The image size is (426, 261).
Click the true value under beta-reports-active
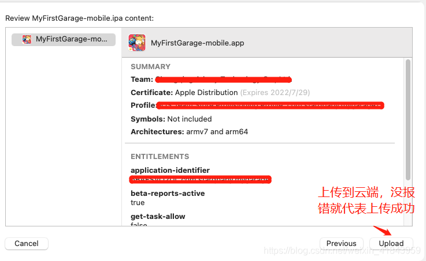click(x=138, y=203)
